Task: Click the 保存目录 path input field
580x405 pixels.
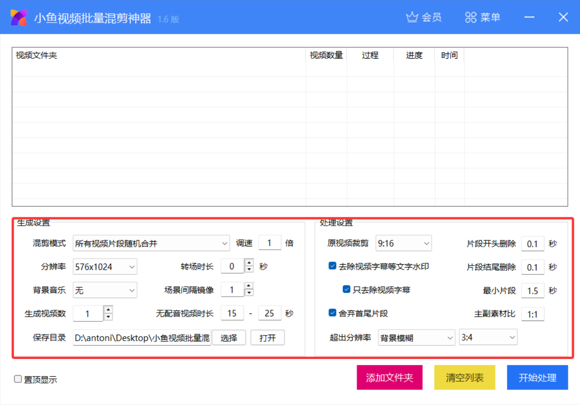Action: (x=142, y=338)
